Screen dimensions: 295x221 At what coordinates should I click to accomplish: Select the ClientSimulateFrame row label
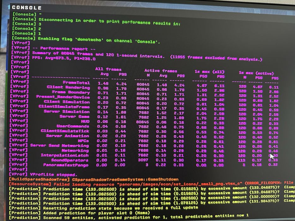64,106
